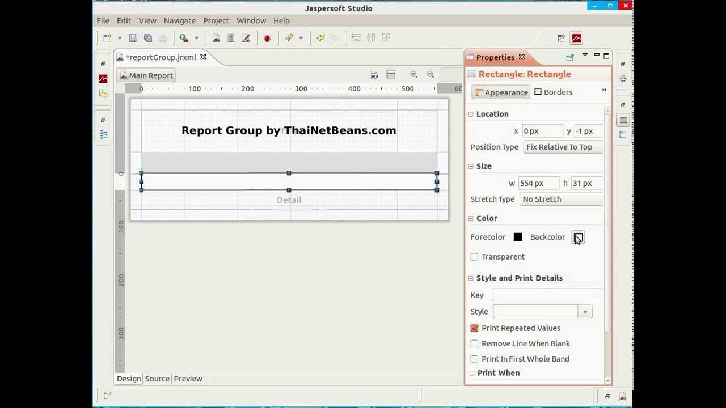
Task: Toggle the Transparent checkbox
Action: point(474,257)
